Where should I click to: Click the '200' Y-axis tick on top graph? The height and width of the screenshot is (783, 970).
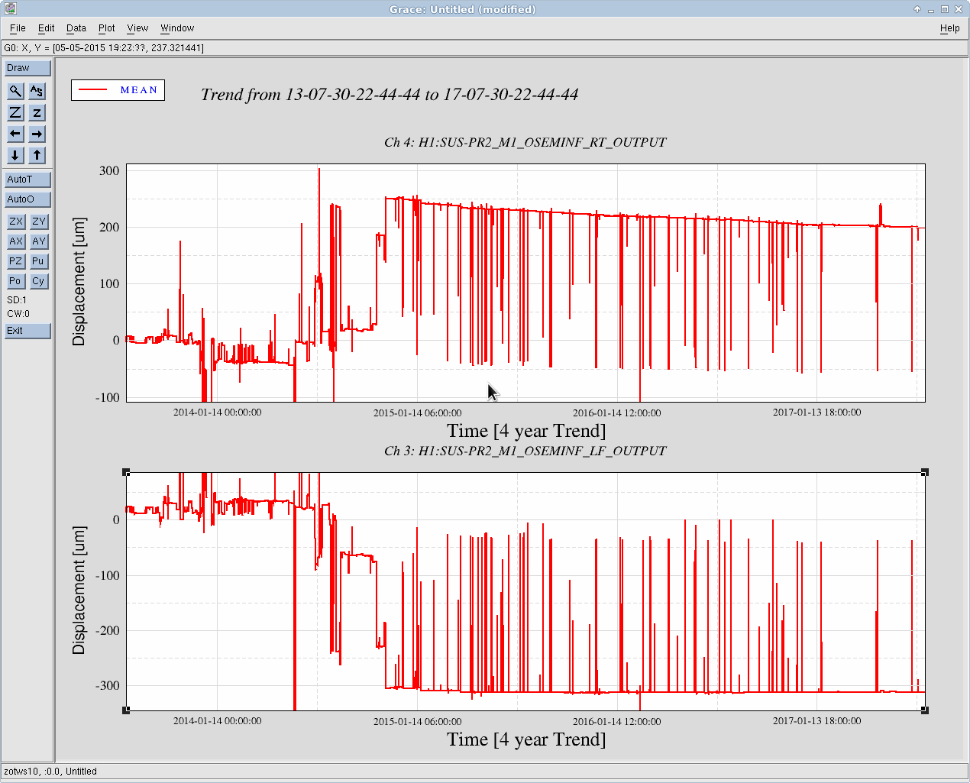click(x=109, y=228)
